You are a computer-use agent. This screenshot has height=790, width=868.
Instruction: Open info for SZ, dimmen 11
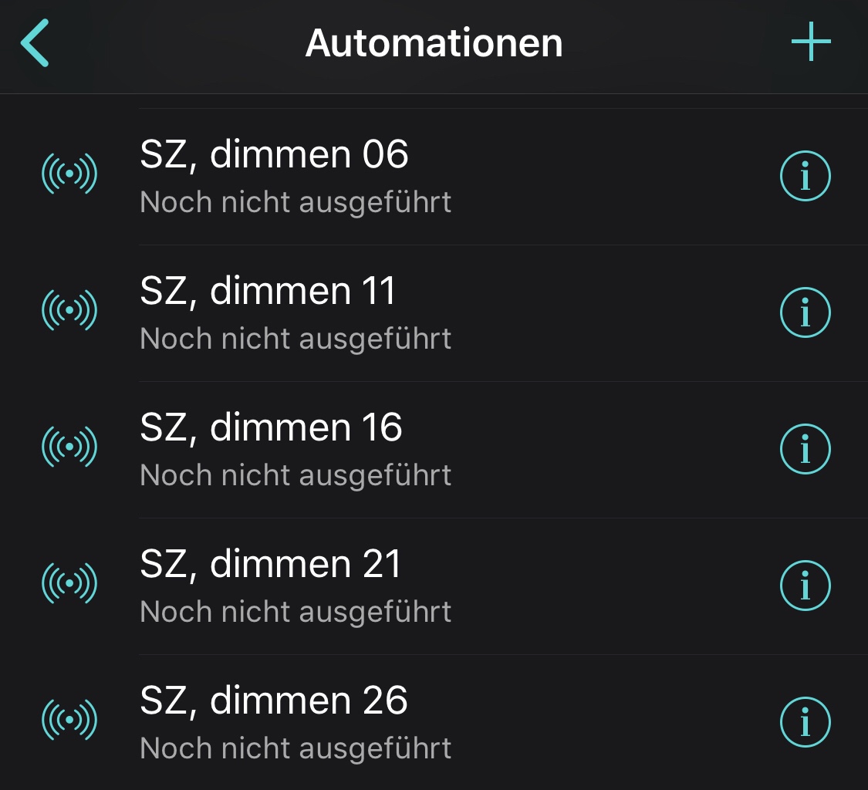pyautogui.click(x=805, y=312)
